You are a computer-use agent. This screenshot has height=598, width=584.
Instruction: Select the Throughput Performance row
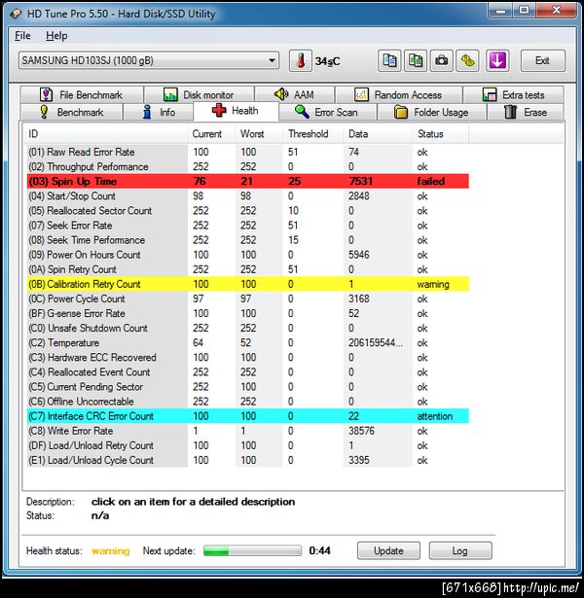point(248,166)
